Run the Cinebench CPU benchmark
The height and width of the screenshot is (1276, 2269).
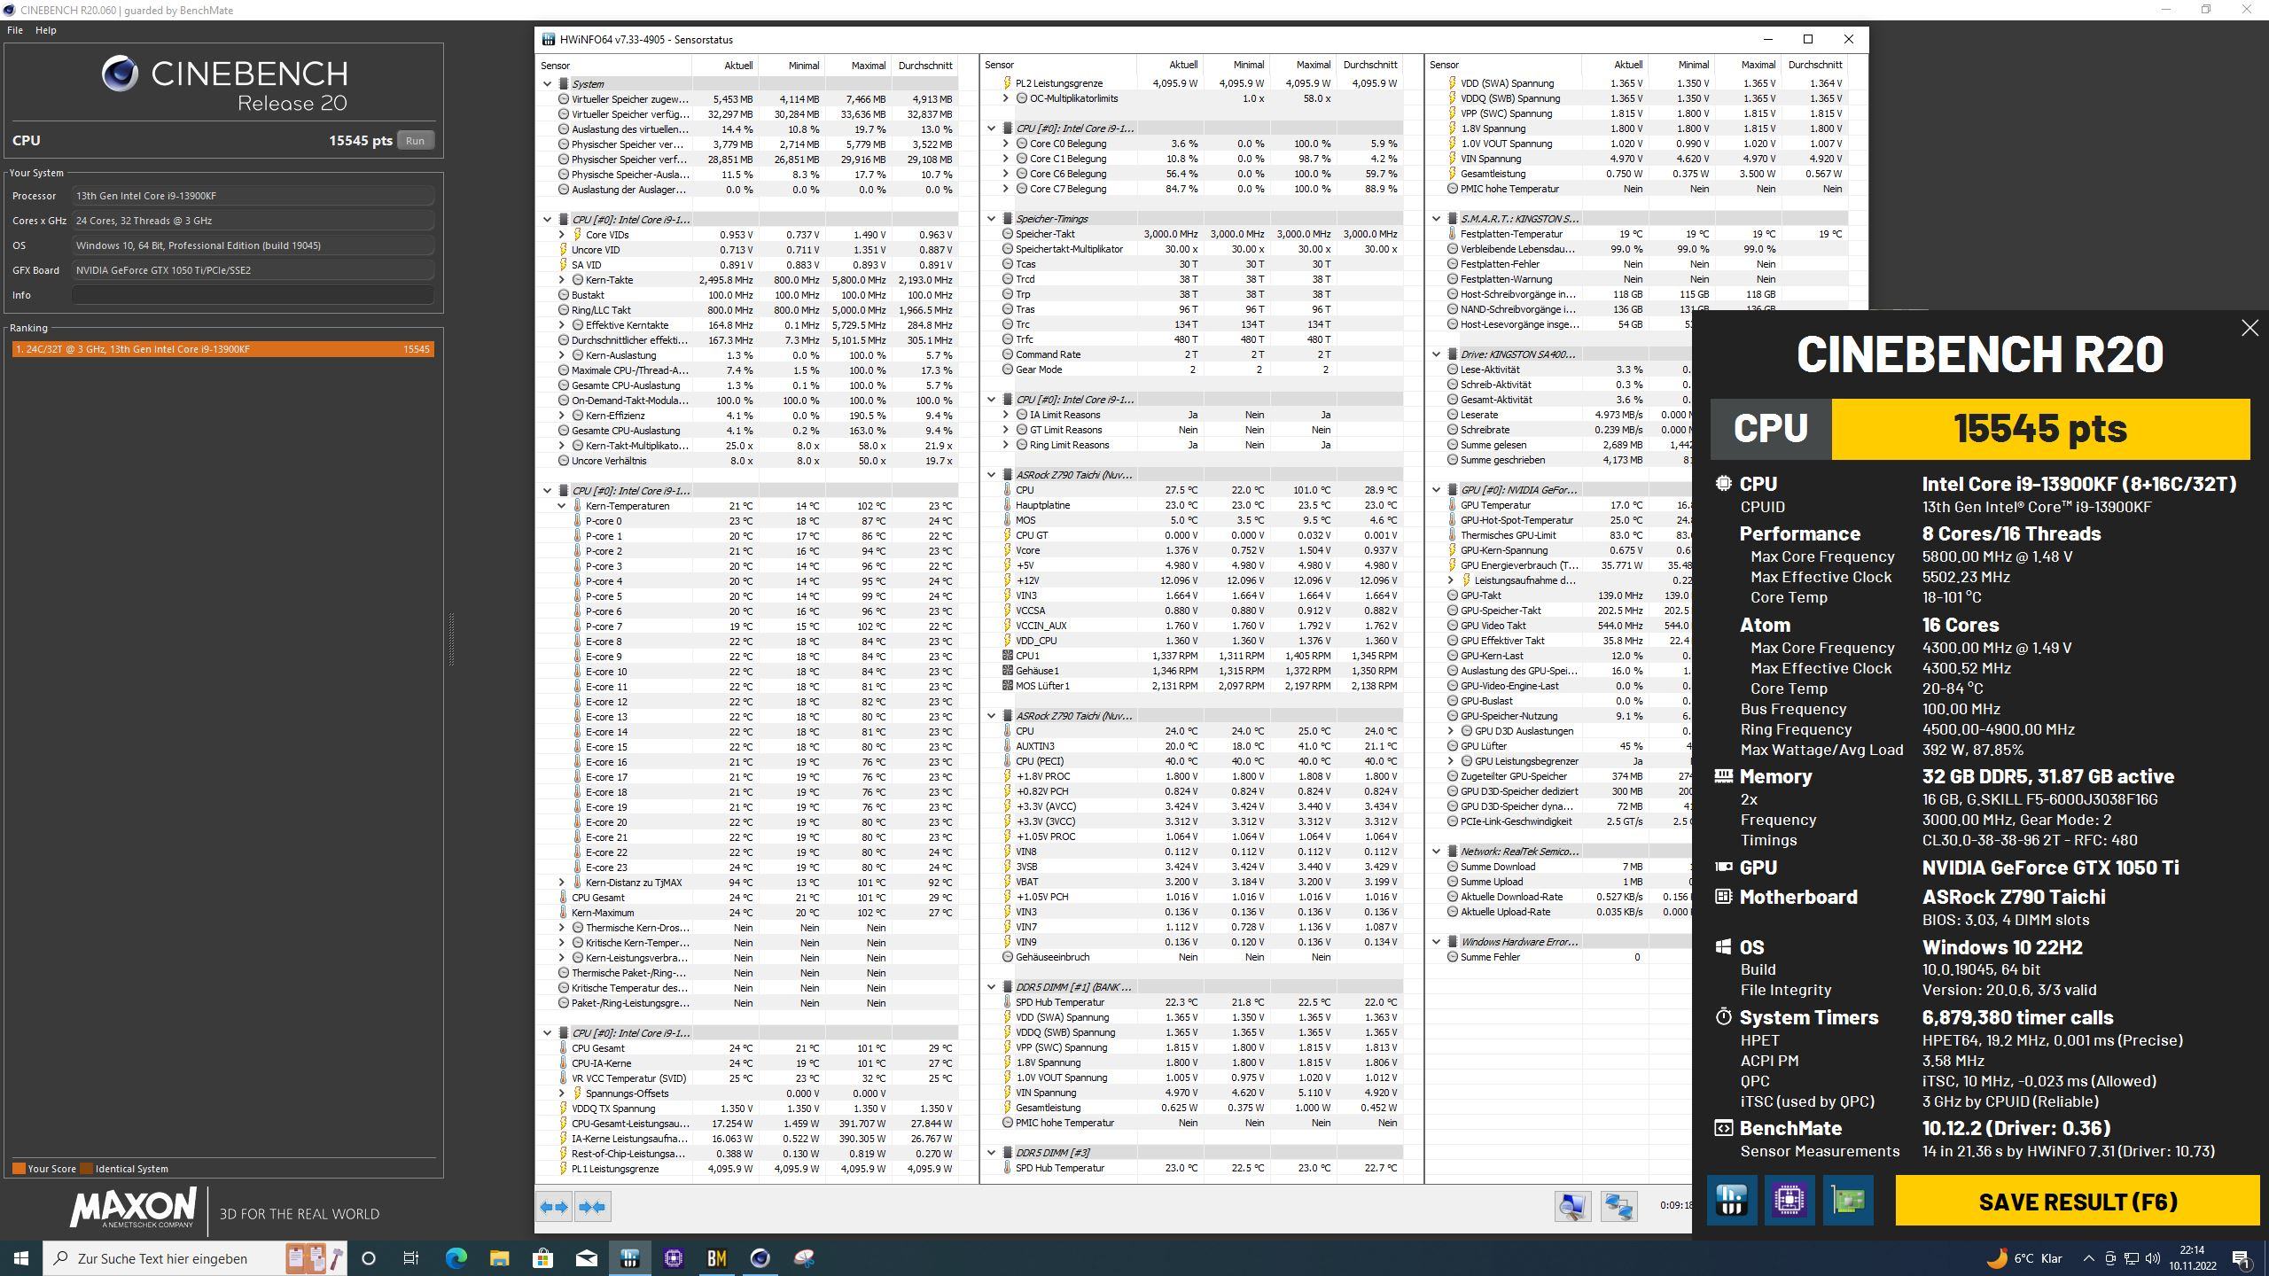(415, 140)
